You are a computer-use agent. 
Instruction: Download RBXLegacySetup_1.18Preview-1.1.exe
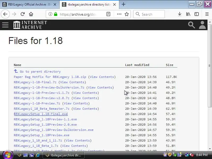[x=45, y=119]
